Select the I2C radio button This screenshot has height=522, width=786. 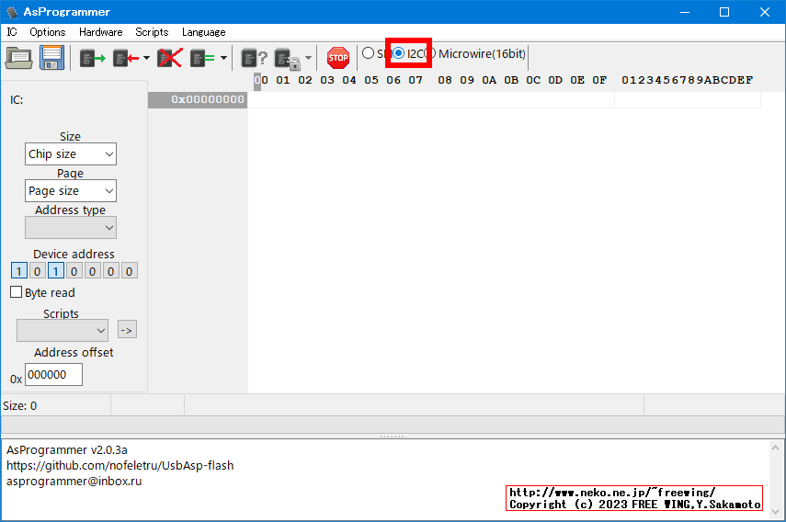pyautogui.click(x=399, y=53)
